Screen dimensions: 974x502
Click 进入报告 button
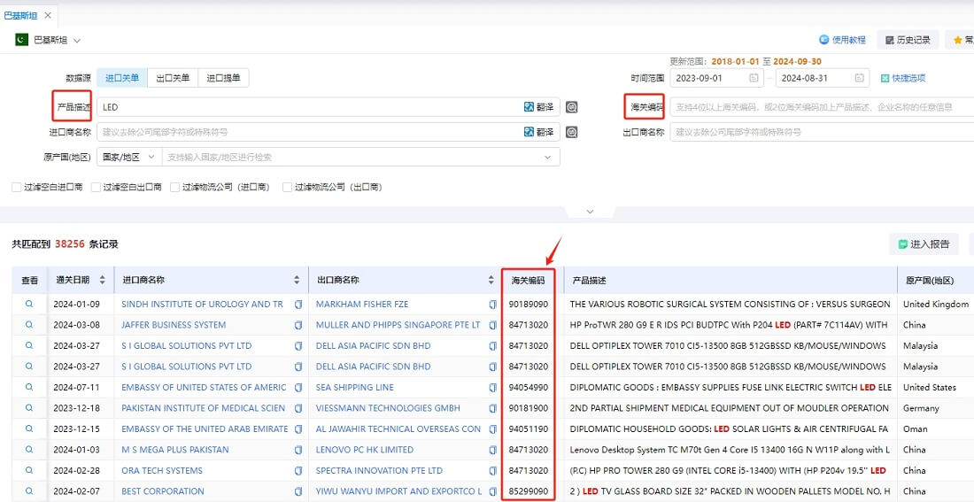pos(924,244)
